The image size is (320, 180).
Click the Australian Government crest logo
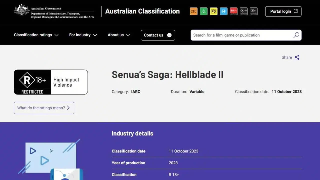pos(21,10)
